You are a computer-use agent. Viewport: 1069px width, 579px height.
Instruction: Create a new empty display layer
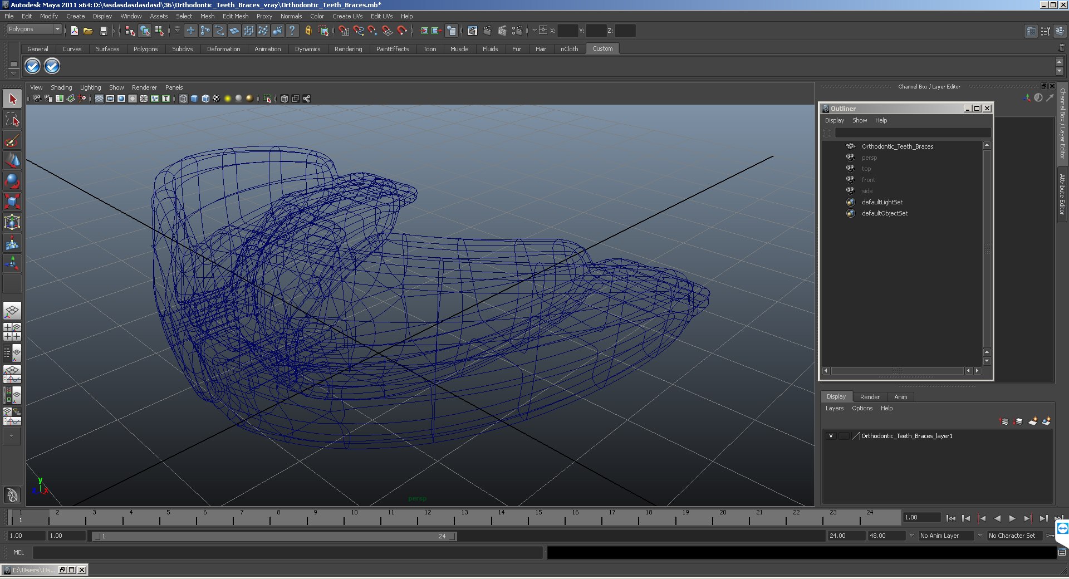1032,421
